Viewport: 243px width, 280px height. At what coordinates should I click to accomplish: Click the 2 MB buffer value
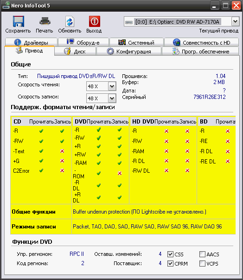[x=219, y=82]
